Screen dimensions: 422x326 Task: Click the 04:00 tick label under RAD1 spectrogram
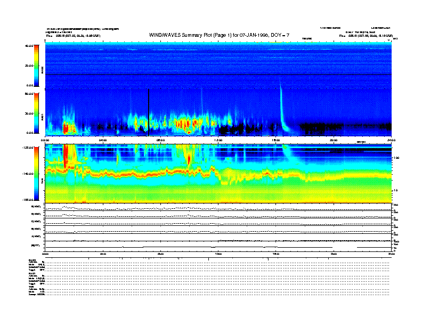point(103,140)
